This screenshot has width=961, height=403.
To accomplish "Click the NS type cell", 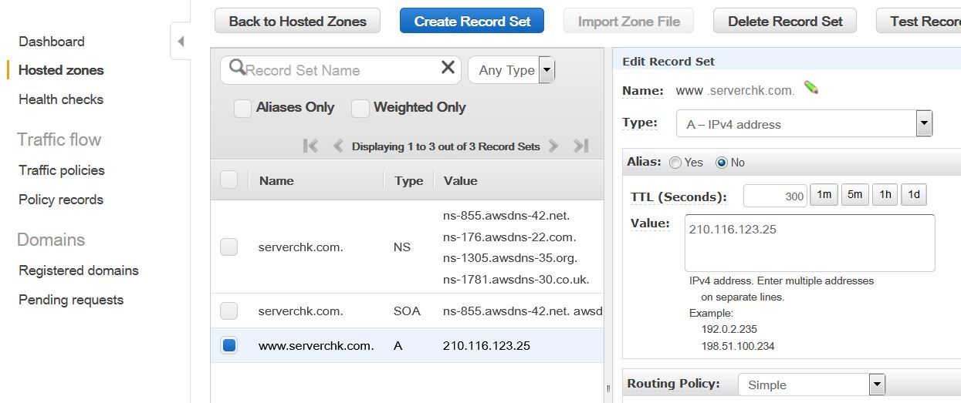I will [401, 247].
